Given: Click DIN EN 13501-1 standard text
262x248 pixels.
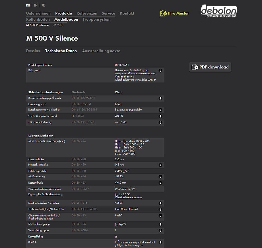Looking at the screenshot, I should click(81, 104).
